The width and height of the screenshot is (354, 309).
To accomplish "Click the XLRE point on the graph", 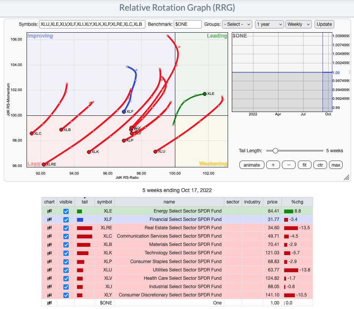I will [x=44, y=164].
